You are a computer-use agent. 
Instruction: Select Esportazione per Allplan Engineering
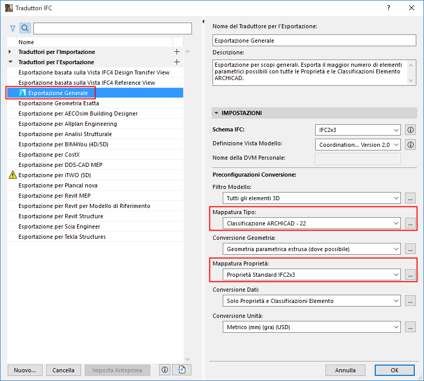pos(95,124)
